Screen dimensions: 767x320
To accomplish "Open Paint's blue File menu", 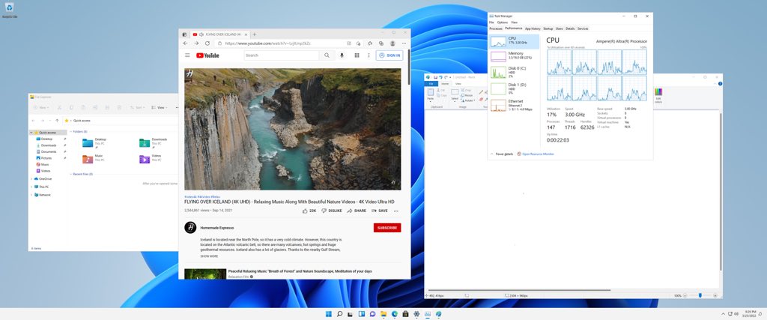I will (x=431, y=84).
